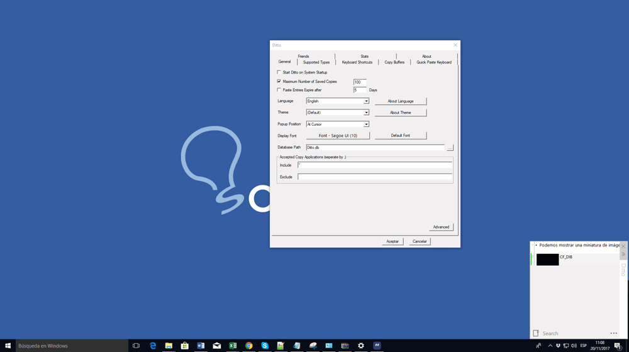The image size is (629, 352).
Task: Click the Dropbox tray icon
Action: tap(558, 346)
